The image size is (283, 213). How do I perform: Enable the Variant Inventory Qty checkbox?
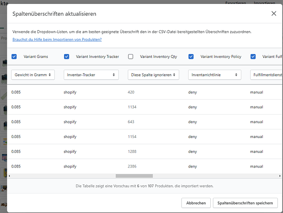tap(131, 57)
